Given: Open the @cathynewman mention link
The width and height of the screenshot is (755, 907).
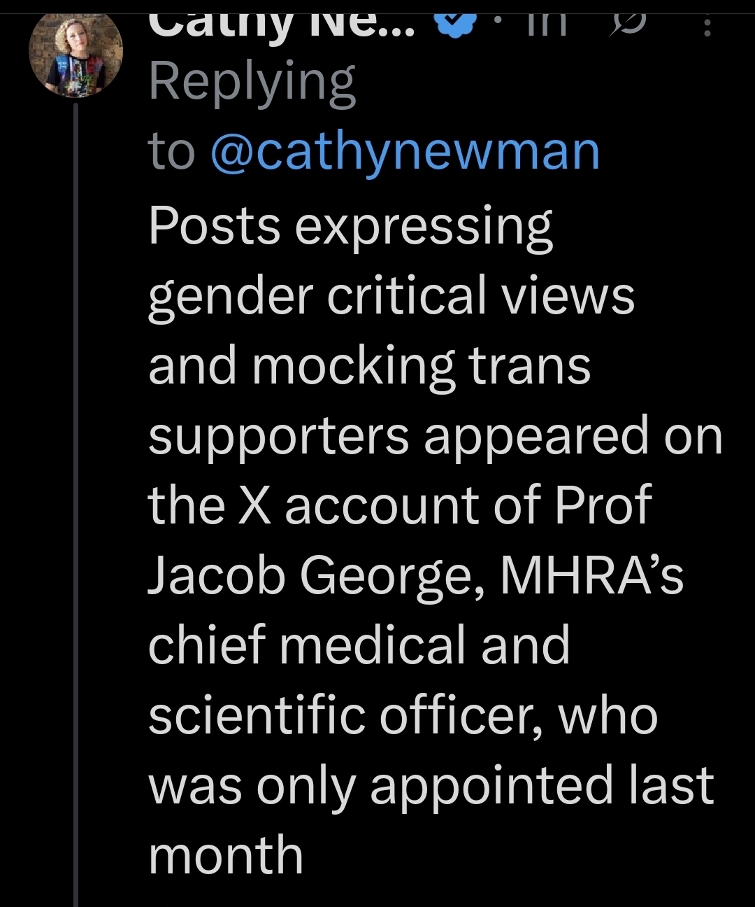Looking at the screenshot, I should point(405,152).
